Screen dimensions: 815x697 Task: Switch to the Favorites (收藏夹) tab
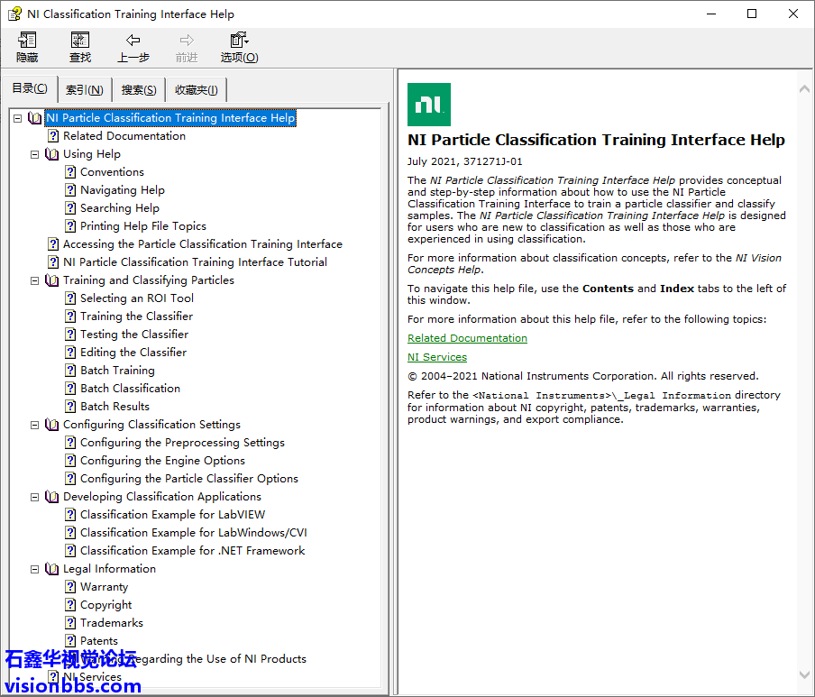(x=197, y=90)
